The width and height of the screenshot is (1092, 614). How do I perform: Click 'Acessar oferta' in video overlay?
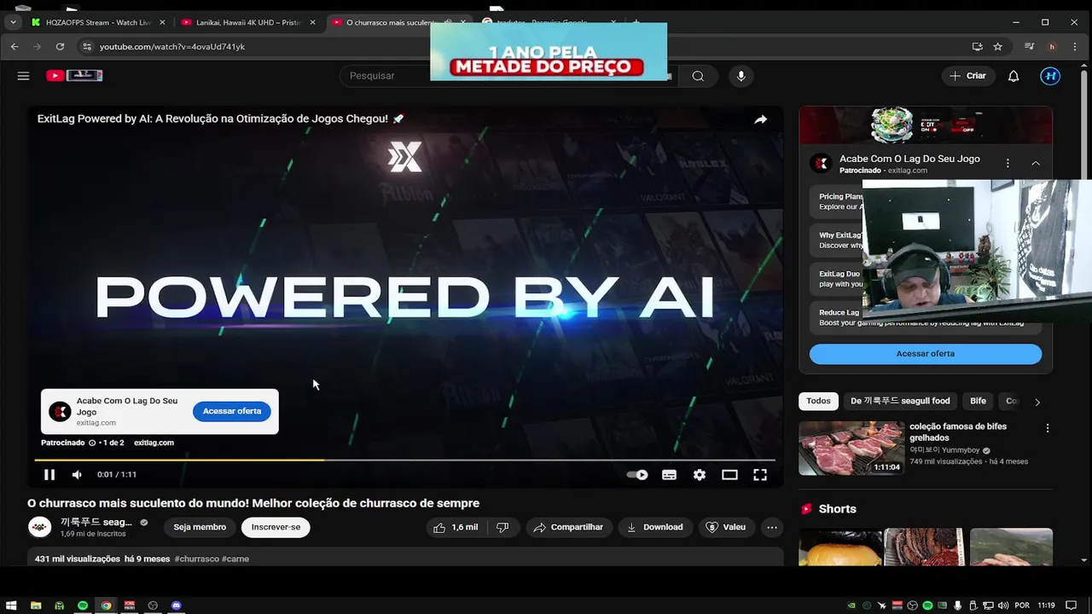pos(232,411)
